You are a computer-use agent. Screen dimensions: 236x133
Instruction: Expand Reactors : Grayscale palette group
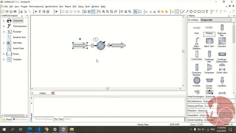pos(211,110)
